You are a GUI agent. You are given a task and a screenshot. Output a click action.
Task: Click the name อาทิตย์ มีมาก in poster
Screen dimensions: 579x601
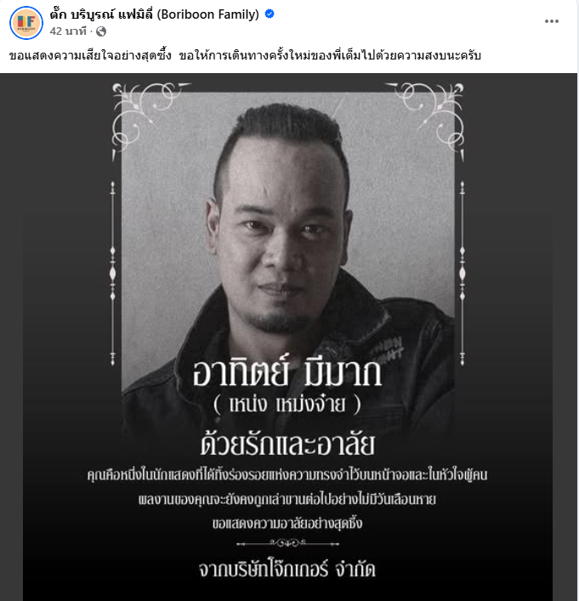click(287, 372)
